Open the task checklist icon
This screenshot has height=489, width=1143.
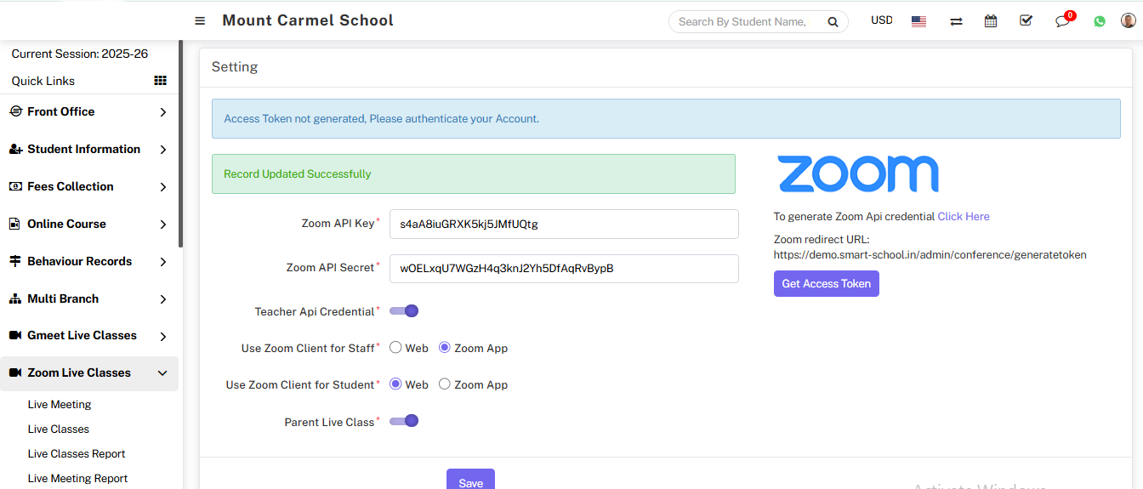1026,20
